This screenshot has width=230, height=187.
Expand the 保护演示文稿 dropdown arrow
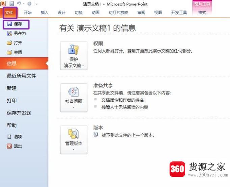[83, 65]
